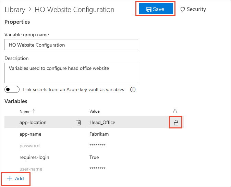Edit the Head_Office value
The image size is (231, 187).
coord(102,123)
